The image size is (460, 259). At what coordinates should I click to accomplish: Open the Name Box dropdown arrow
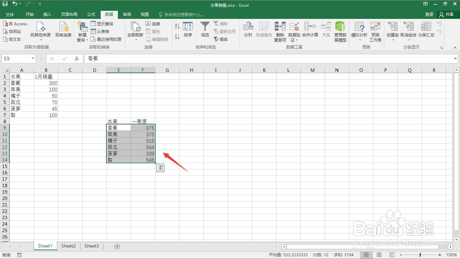click(x=33, y=59)
